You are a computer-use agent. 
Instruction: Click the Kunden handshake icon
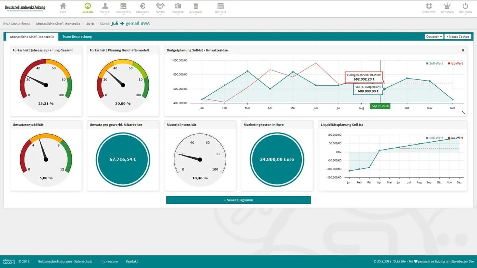(x=160, y=7)
